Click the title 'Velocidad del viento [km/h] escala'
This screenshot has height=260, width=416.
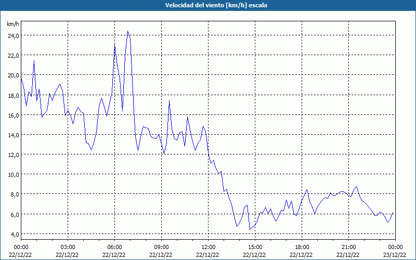coord(216,5)
